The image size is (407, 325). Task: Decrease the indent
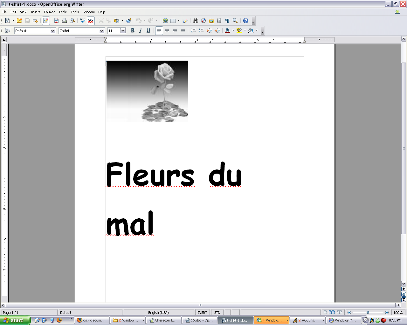pyautogui.click(x=209, y=30)
